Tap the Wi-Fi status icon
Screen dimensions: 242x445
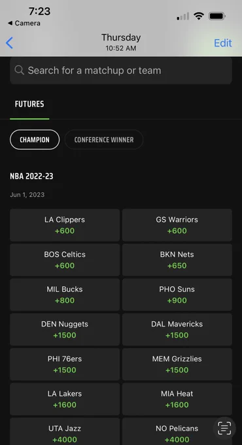pos(199,16)
